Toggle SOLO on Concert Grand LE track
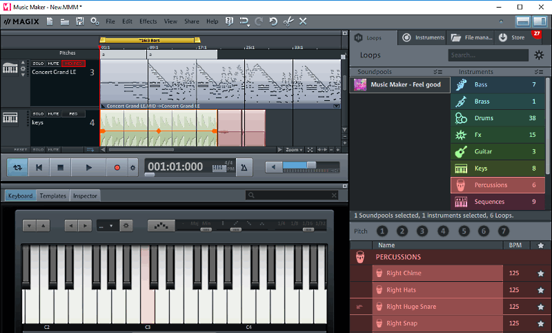 pos(38,64)
